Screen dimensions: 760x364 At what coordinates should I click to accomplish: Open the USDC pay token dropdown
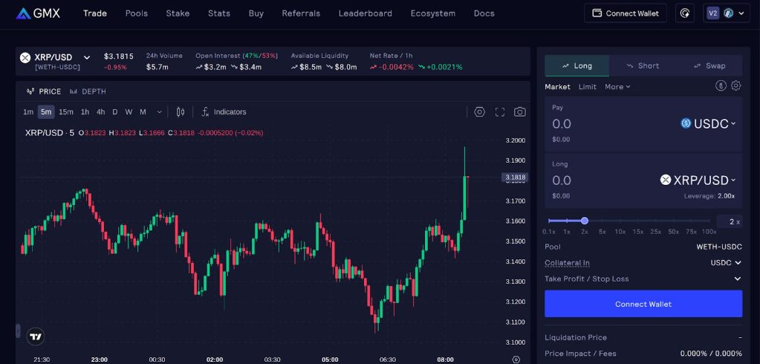709,124
